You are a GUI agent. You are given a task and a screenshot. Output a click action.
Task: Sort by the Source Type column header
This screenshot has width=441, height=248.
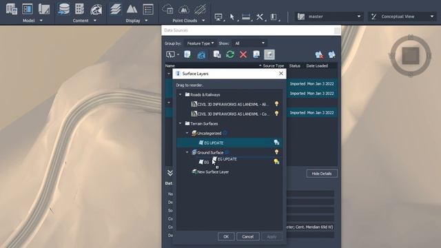273,66
